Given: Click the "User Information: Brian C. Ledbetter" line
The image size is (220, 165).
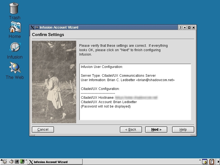Looking at the screenshot, I should 128,80.
